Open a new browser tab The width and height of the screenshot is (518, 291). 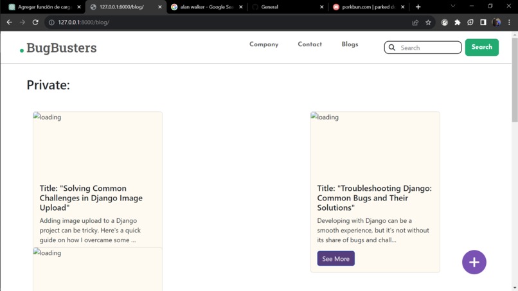pyautogui.click(x=418, y=6)
